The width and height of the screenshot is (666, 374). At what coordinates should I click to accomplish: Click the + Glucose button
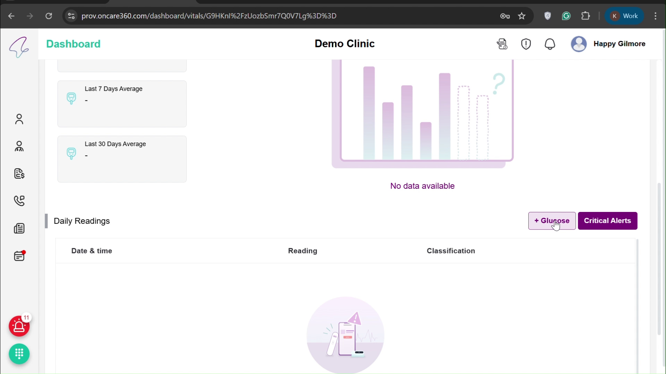552,221
